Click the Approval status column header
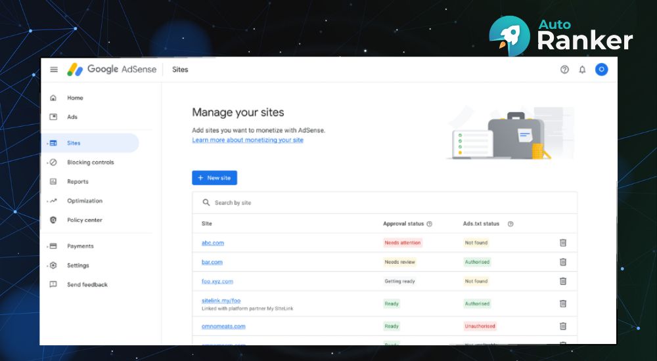The image size is (657, 361). coord(403,224)
